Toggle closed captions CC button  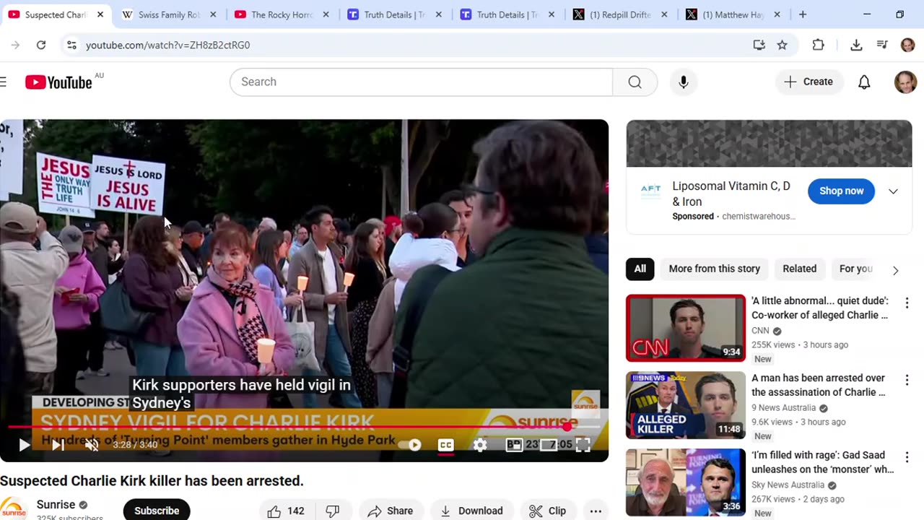446,445
